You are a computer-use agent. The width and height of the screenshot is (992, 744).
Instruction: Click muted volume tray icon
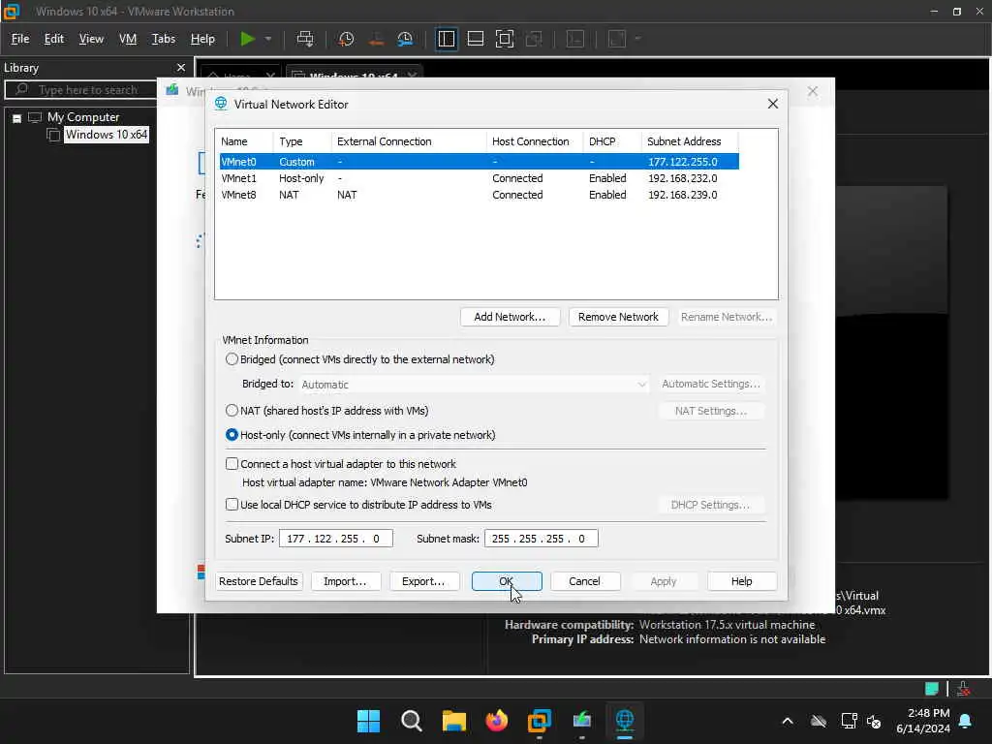point(875,721)
